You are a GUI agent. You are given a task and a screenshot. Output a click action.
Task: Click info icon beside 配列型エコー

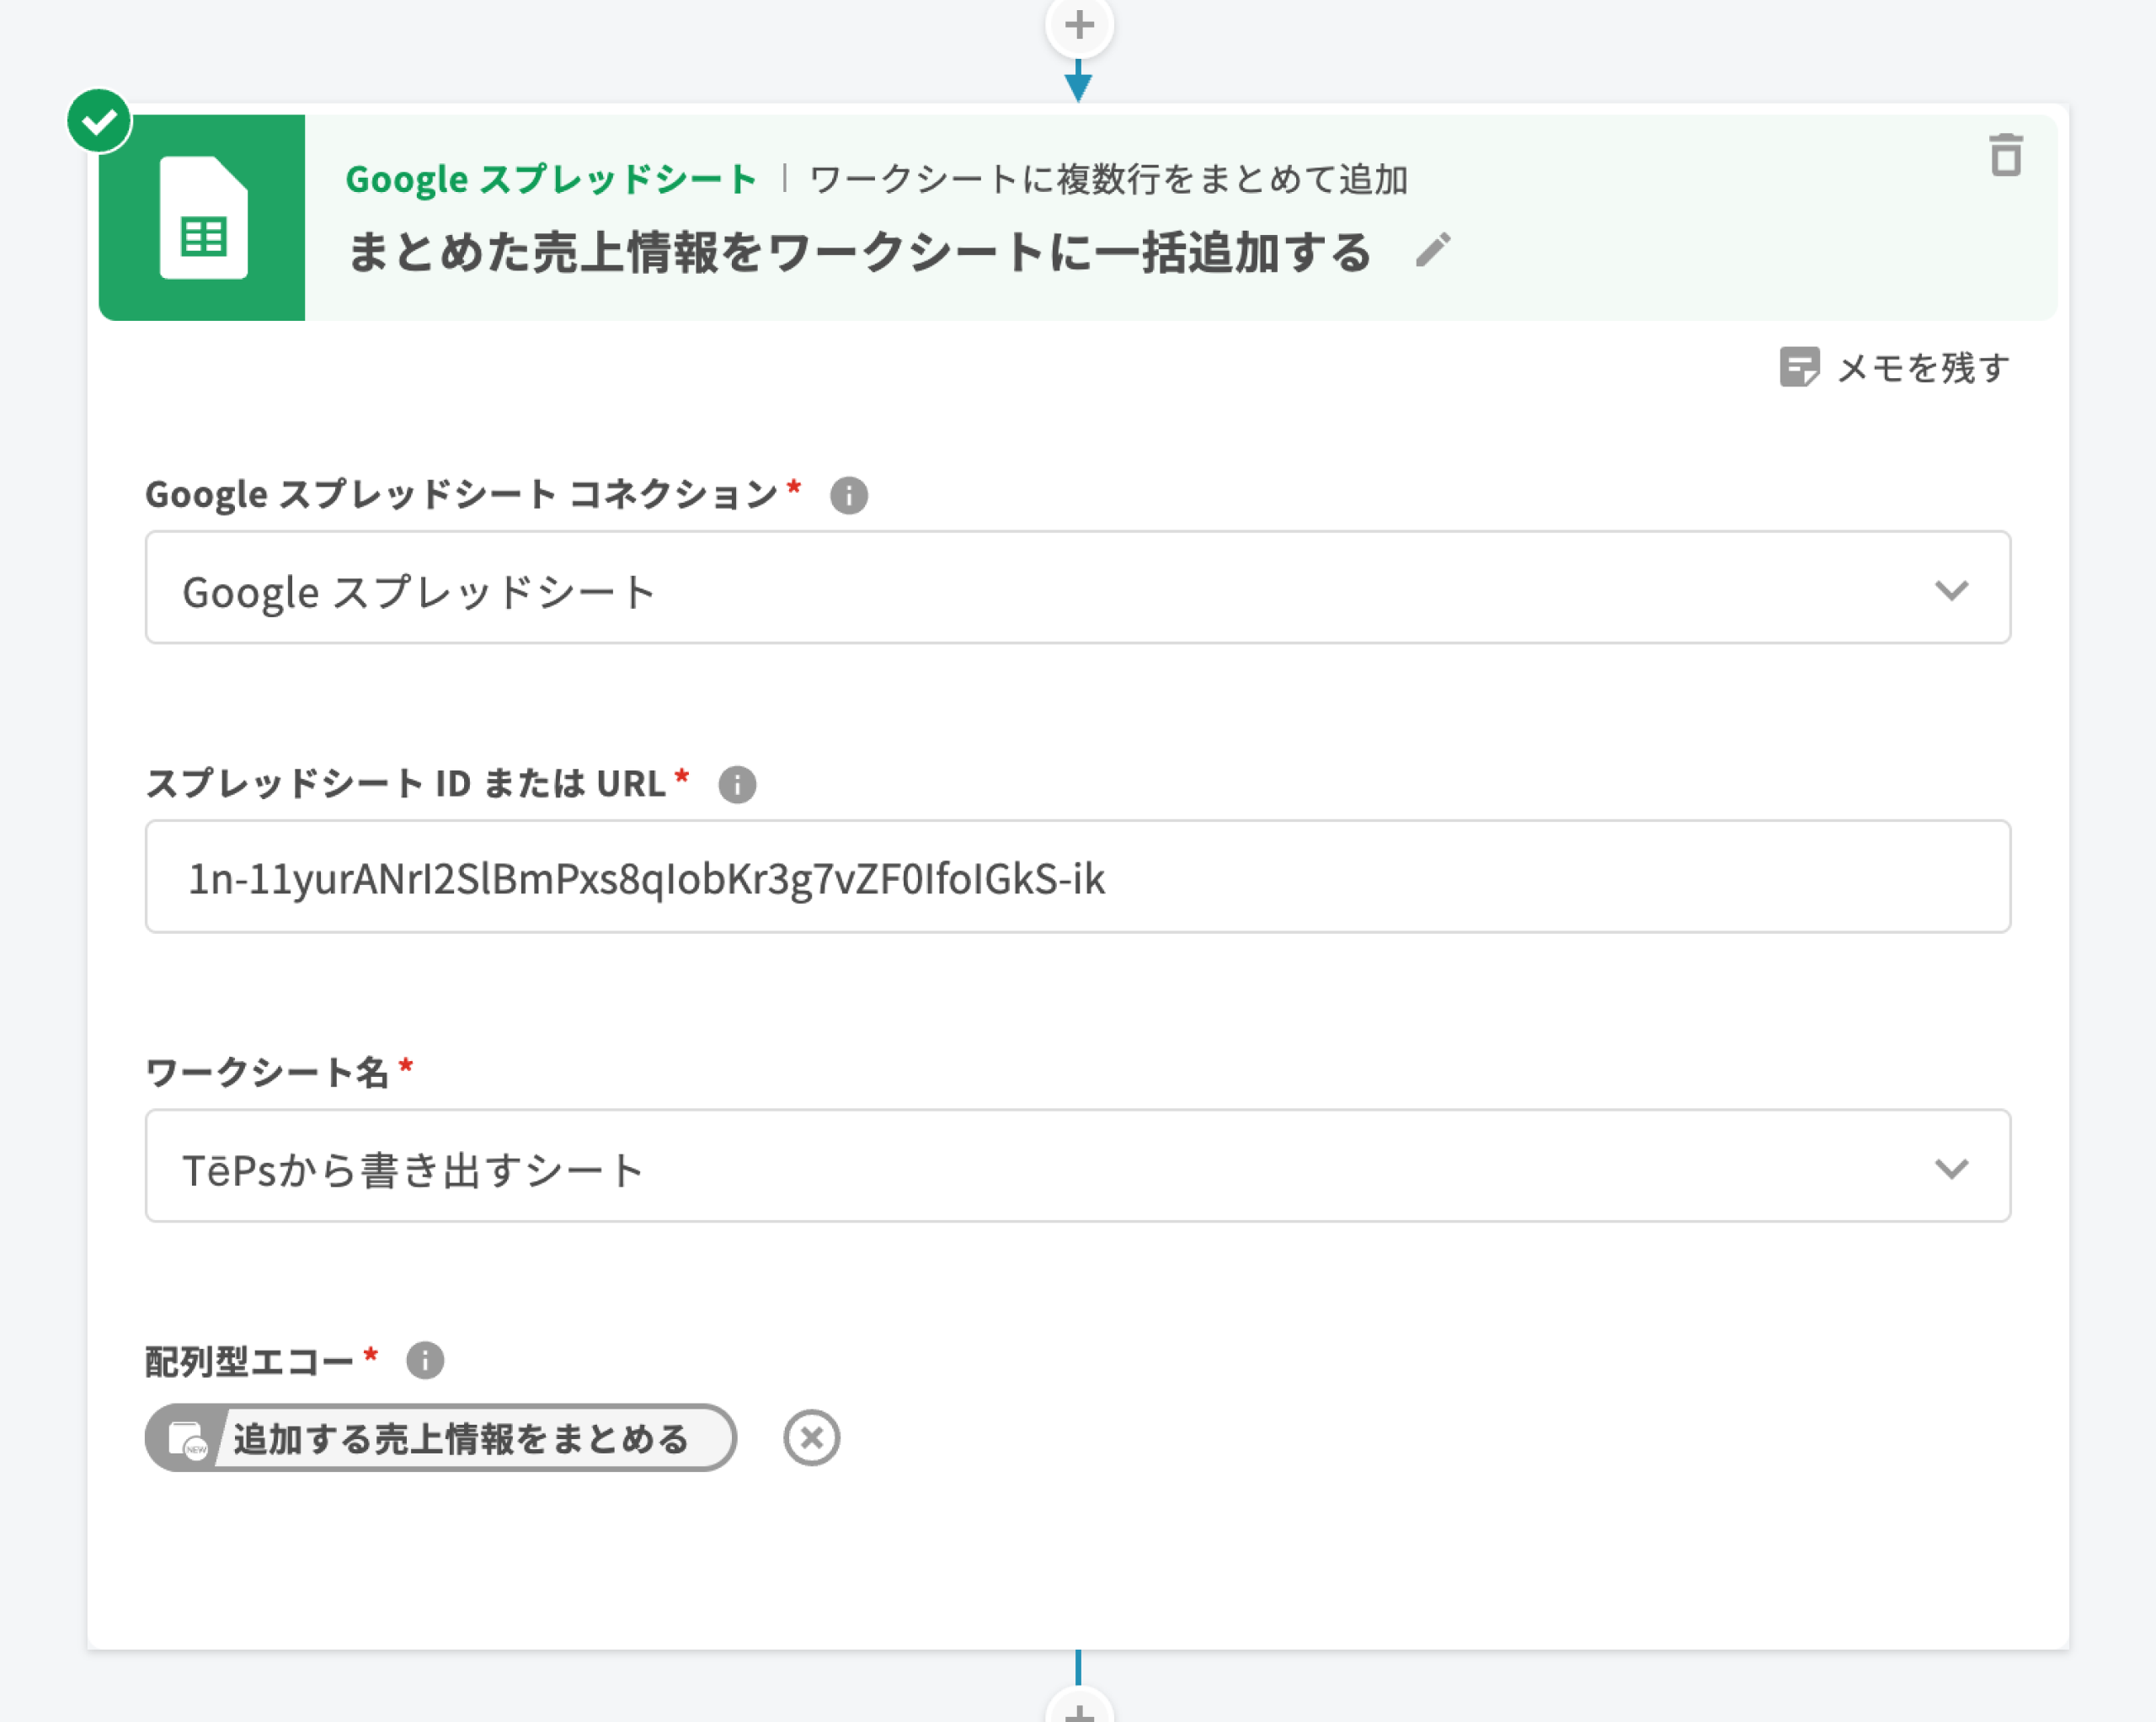coord(425,1360)
